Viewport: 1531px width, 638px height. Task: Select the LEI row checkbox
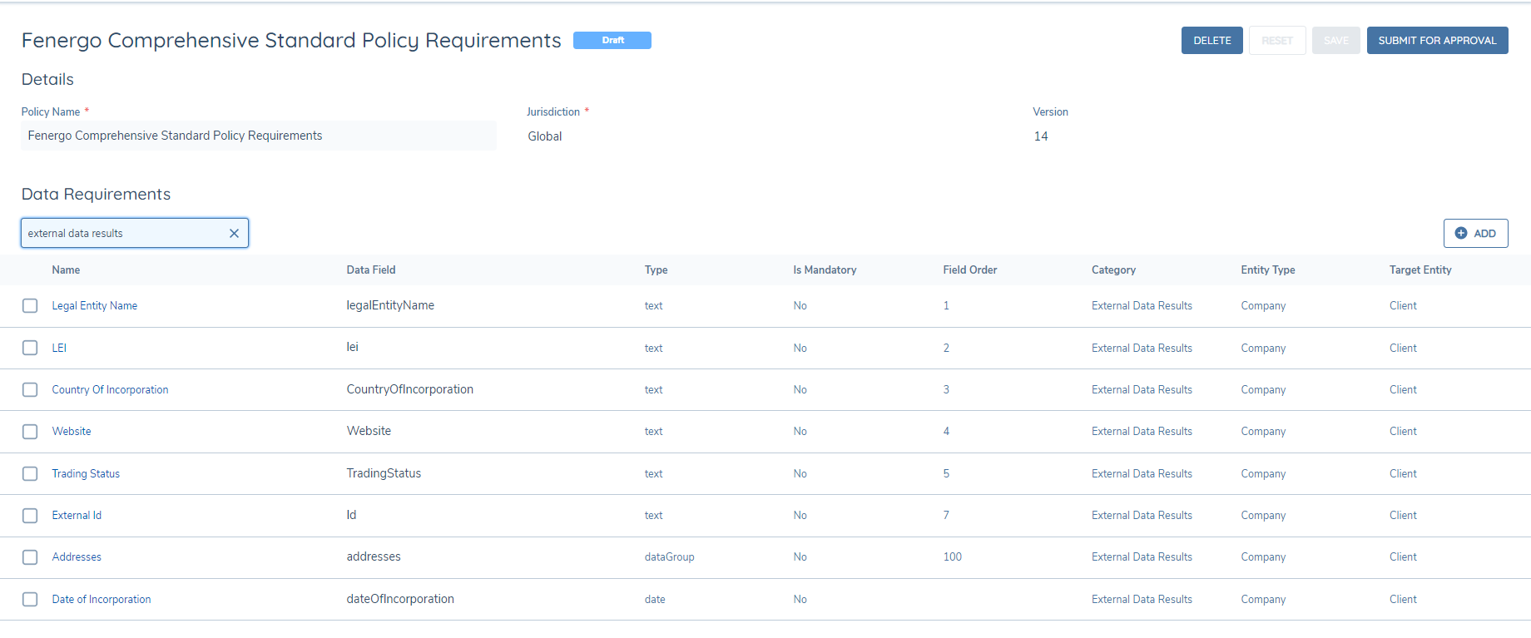coord(30,348)
